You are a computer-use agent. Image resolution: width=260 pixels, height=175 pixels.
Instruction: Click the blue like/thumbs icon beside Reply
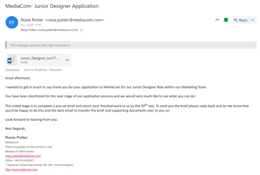pos(217,20)
